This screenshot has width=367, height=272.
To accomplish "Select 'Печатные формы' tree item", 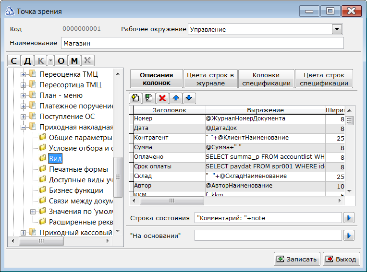I will (78, 169).
